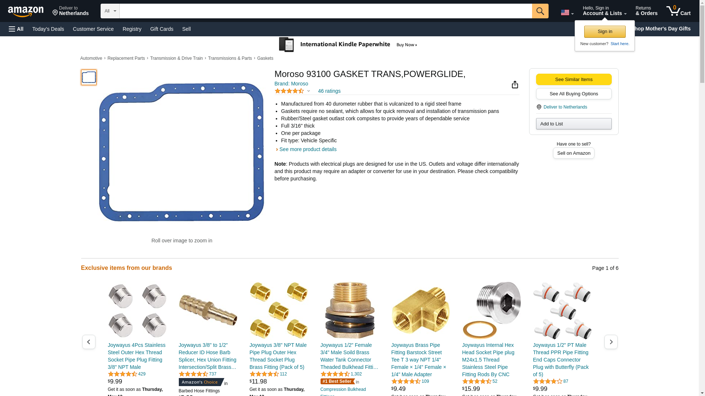Click the yellow Sign in button
Screen dimensions: 705x396
click(x=605, y=32)
